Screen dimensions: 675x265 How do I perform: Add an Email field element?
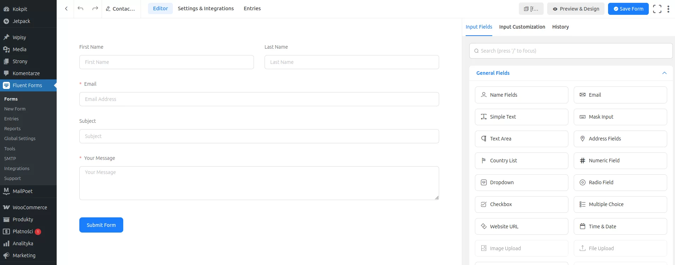[620, 95]
